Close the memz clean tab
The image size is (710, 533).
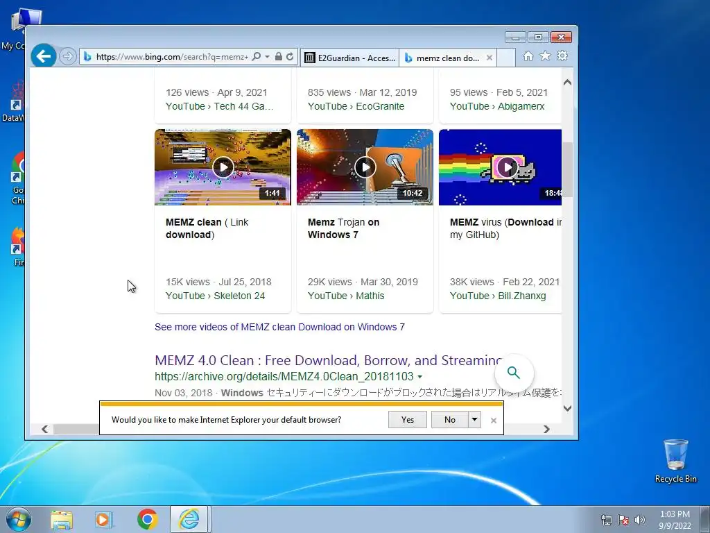point(490,58)
